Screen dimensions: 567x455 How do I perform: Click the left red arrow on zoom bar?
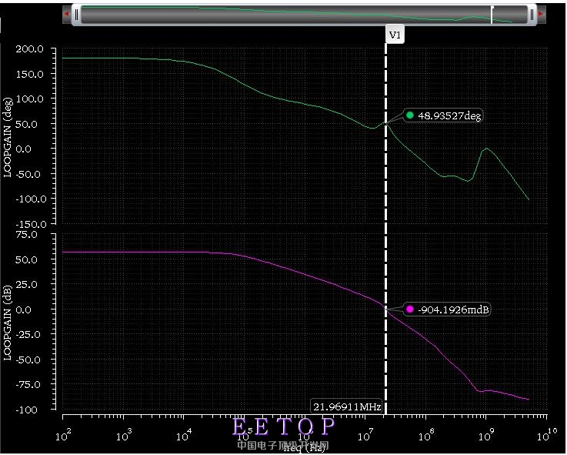66,14
